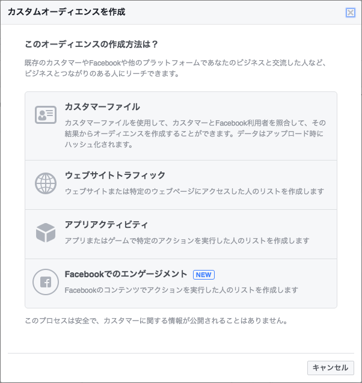Choose the ウェブサイトトラフィック option title
Screen dimensions: 362x383
pos(115,175)
